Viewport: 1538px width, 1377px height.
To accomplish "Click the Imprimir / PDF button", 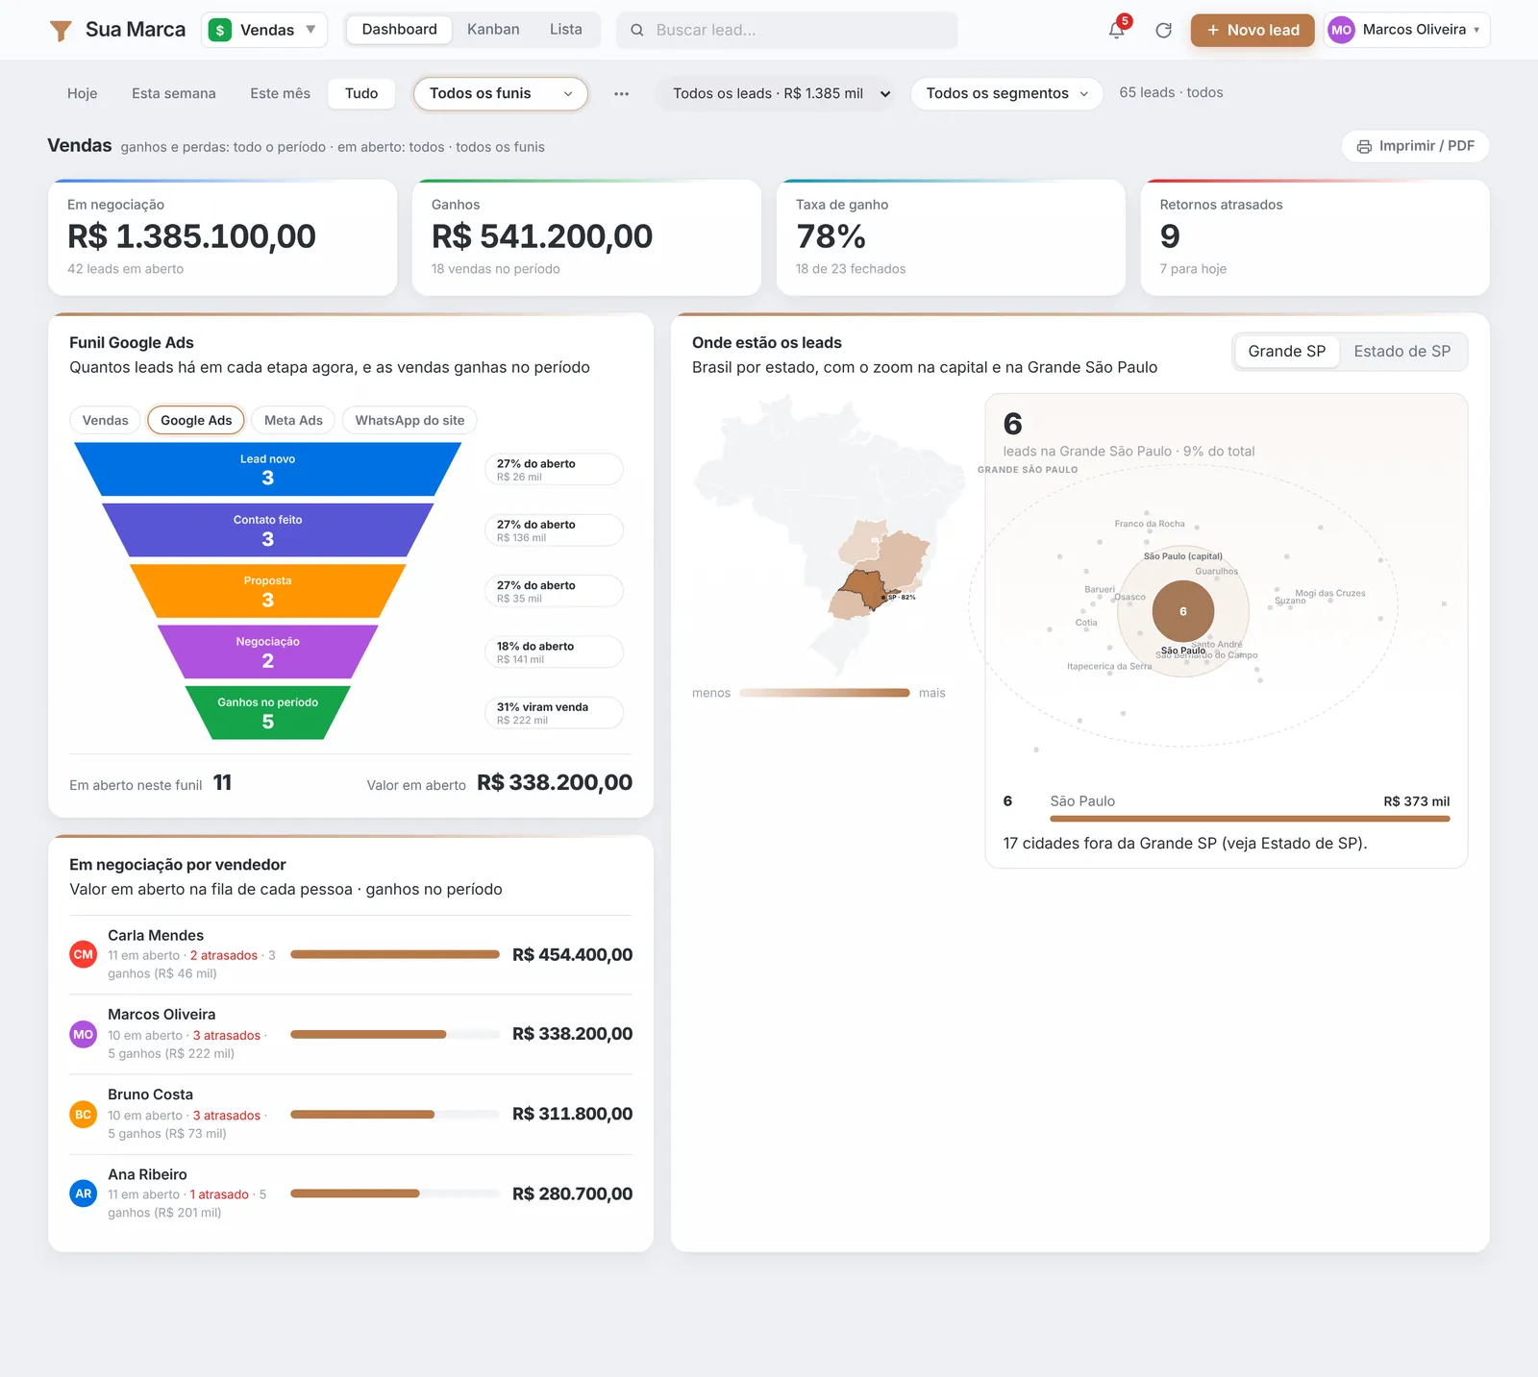I will pos(1415,146).
